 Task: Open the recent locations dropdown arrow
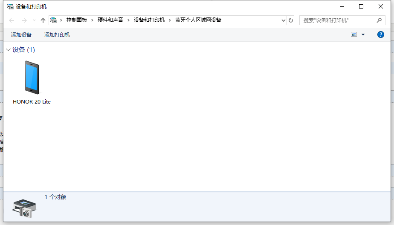[35, 20]
